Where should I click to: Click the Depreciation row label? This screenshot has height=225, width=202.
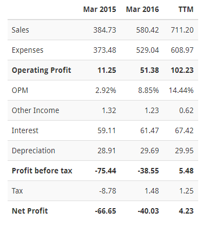click(x=34, y=151)
